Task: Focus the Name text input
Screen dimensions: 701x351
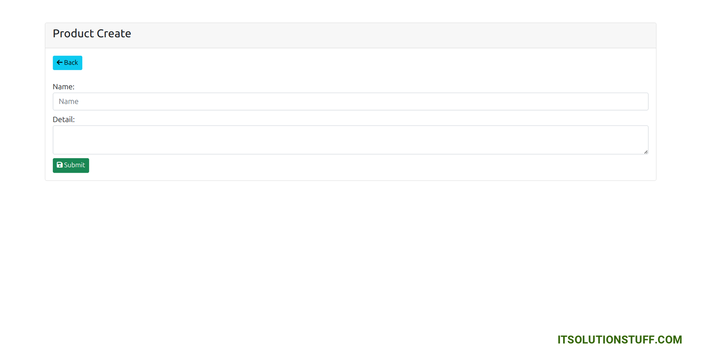Action: (x=350, y=101)
